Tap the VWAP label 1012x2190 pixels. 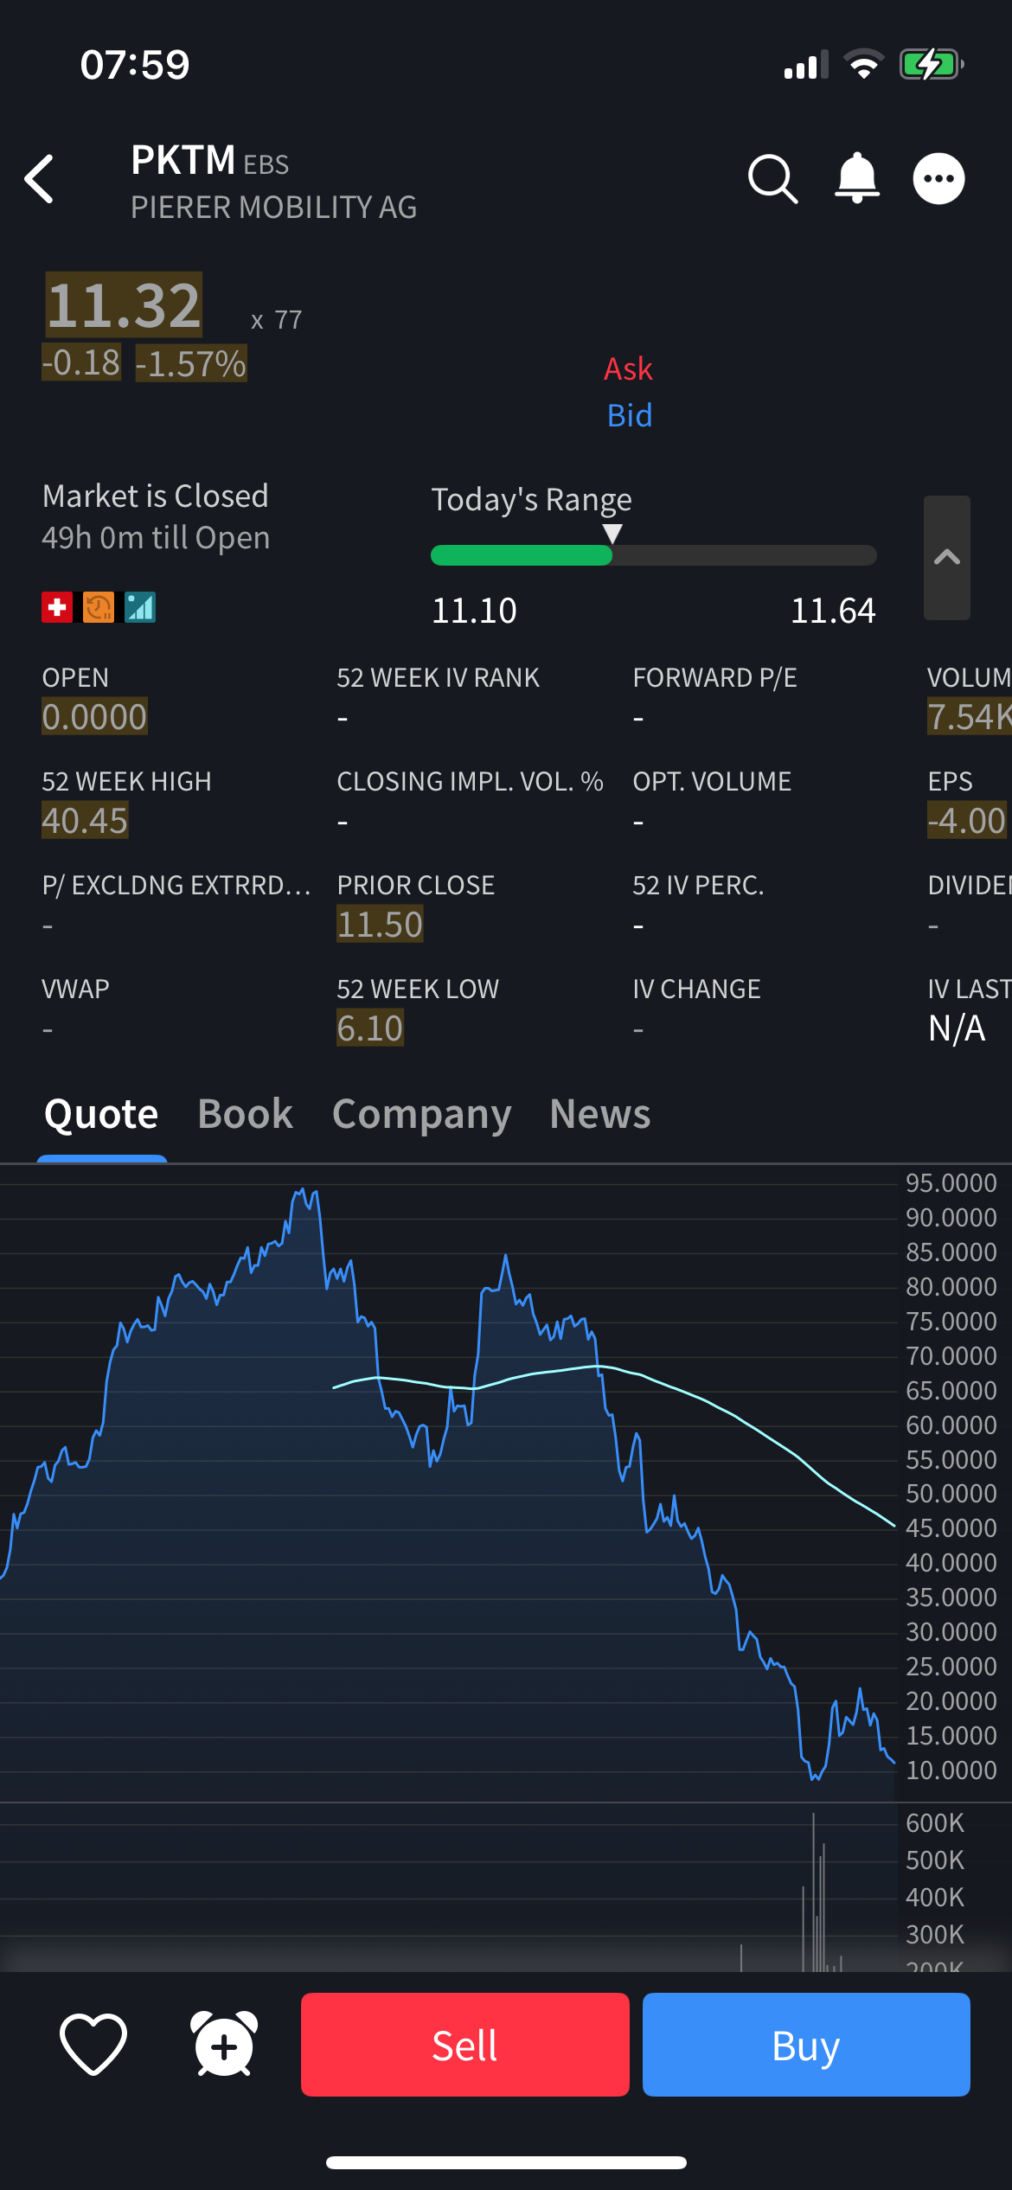(x=75, y=989)
